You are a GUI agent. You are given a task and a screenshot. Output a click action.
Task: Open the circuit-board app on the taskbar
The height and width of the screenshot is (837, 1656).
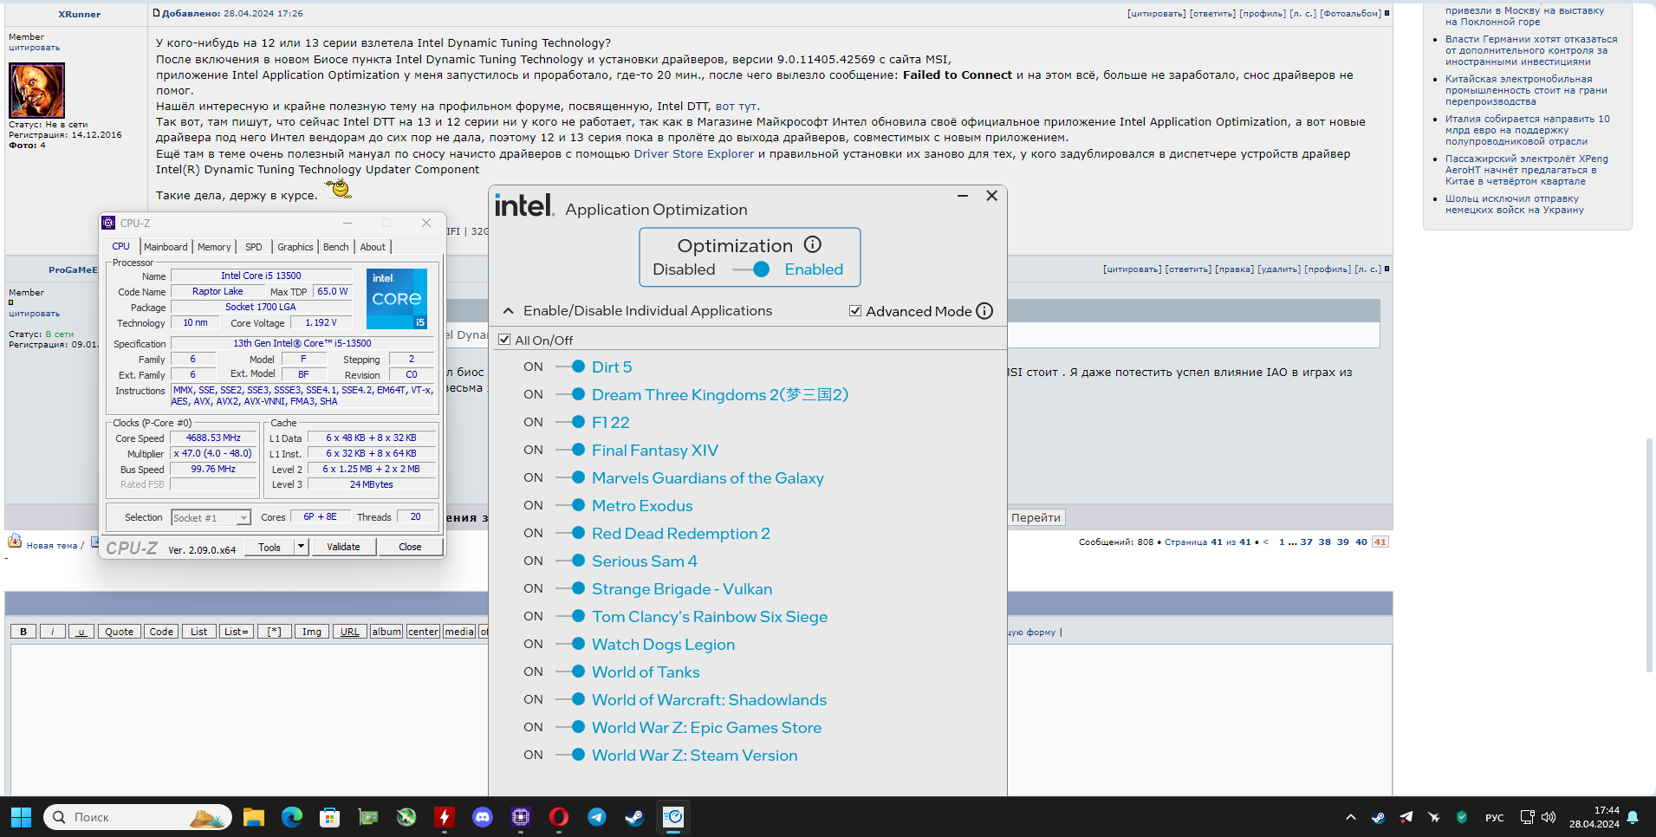coord(368,817)
